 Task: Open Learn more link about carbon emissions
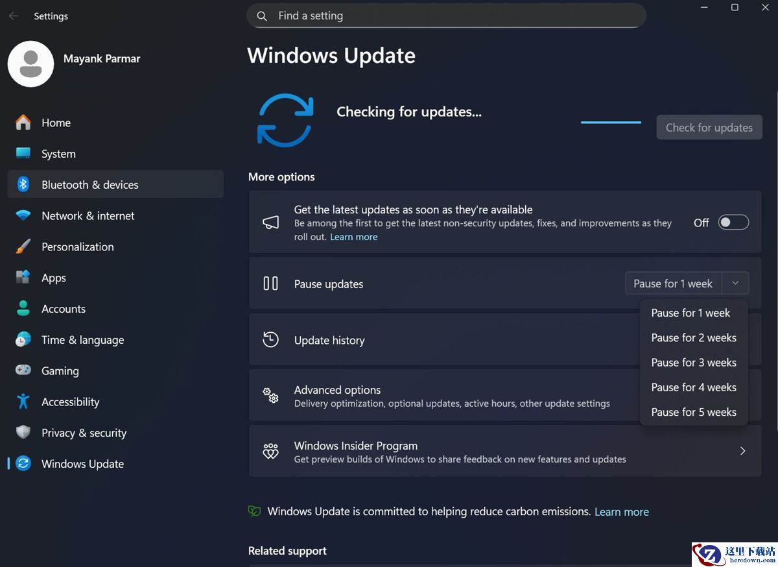pyautogui.click(x=622, y=512)
